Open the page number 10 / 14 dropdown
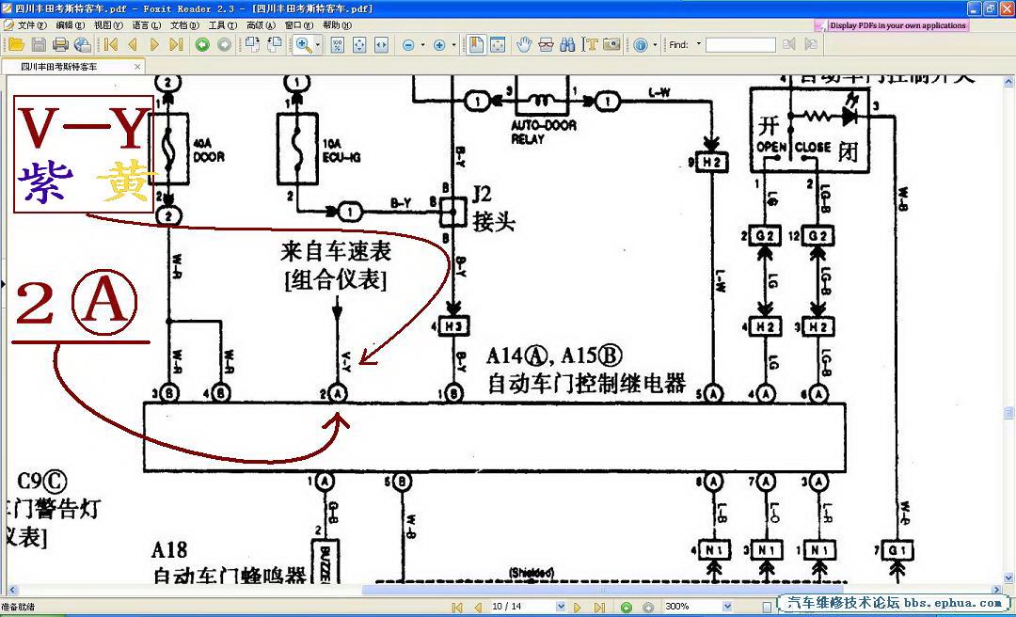The height and width of the screenshot is (617, 1016). [561, 608]
